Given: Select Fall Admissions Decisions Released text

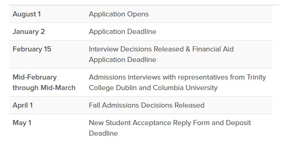Looking at the screenshot, I should pos(146,105).
